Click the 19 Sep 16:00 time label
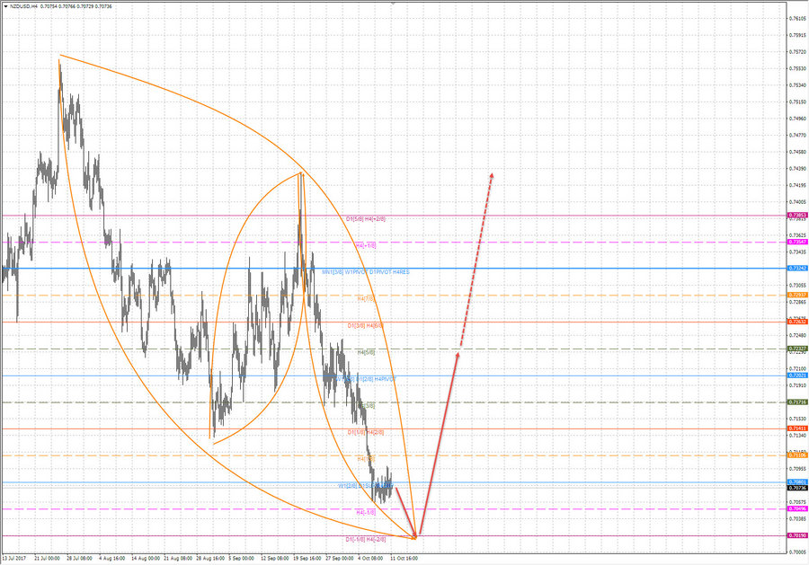This screenshot has height=565, width=809. point(307,559)
